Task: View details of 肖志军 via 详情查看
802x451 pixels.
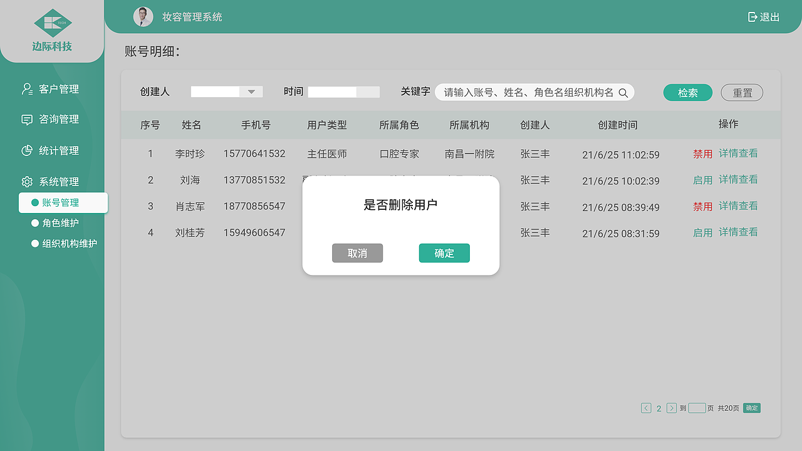Action: tap(738, 206)
